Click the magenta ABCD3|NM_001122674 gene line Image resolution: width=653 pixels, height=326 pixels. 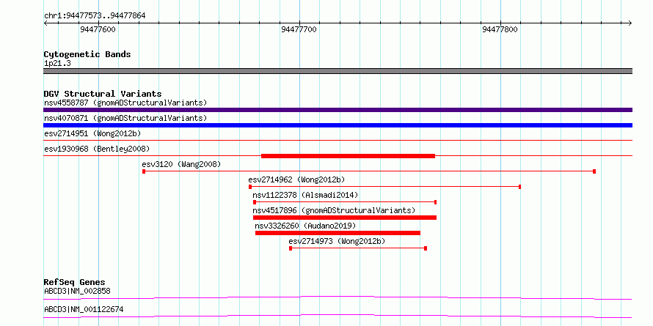(338, 316)
